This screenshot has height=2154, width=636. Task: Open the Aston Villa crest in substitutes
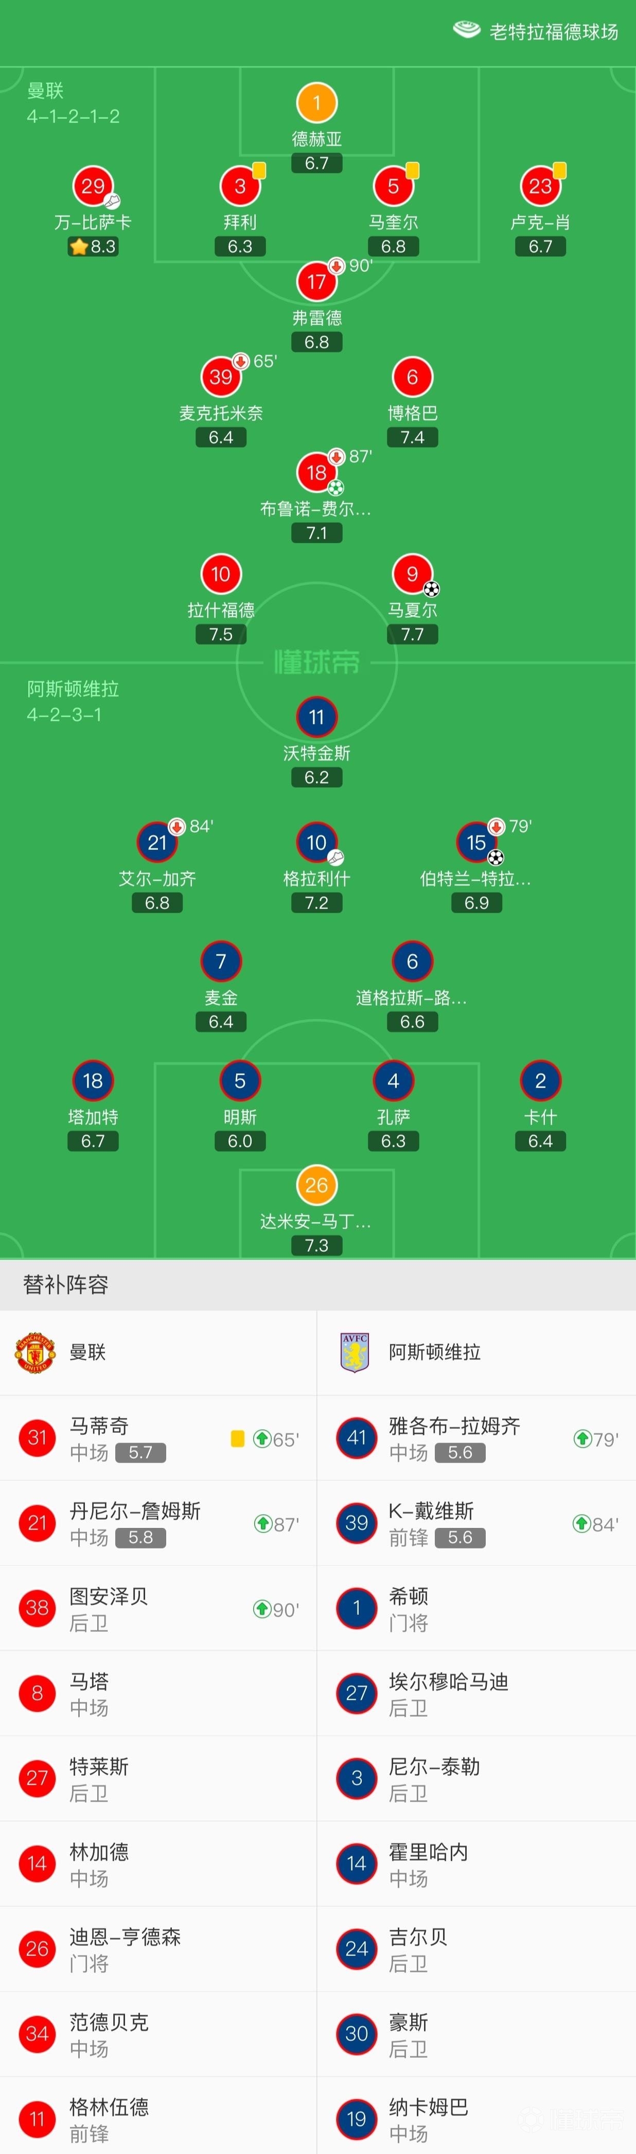click(x=355, y=1352)
